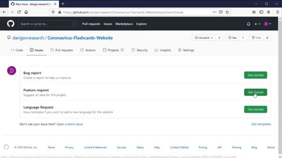The width and height of the screenshot is (282, 158).
Task: Open the API footer link
Action: (219, 147)
